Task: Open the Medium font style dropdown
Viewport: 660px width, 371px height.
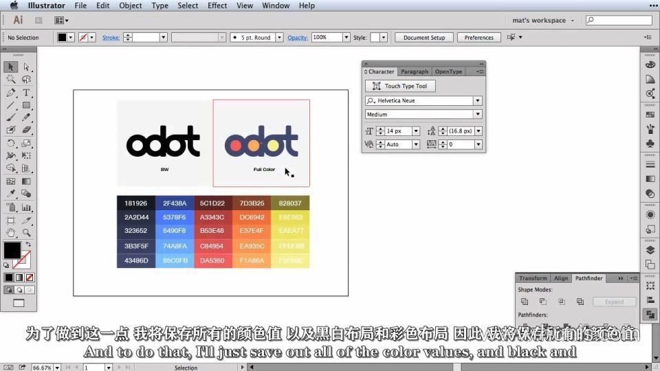Action: [477, 114]
